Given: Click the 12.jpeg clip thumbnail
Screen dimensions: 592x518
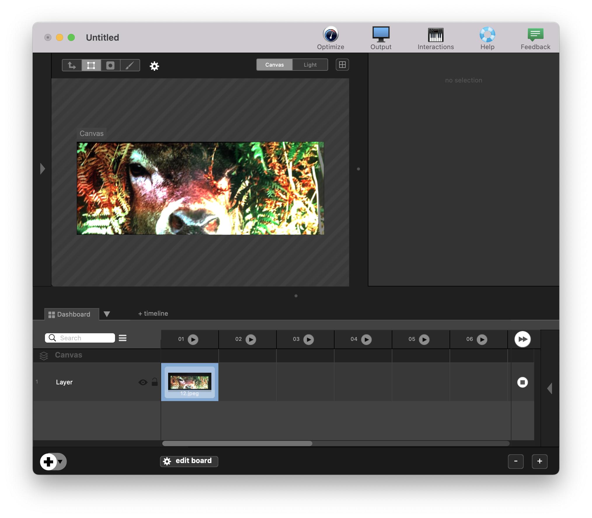Looking at the screenshot, I should tap(189, 382).
